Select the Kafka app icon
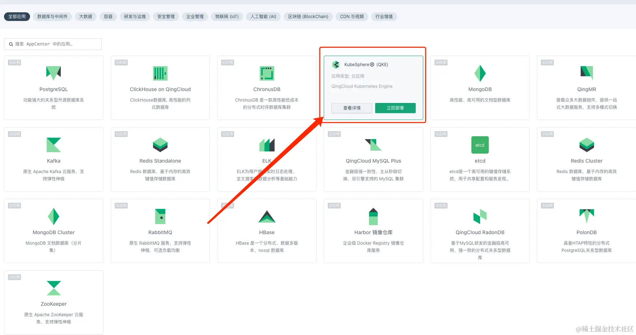Image resolution: width=636 pixels, height=335 pixels. [54, 145]
